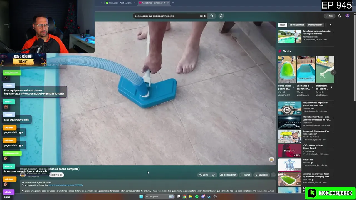Click the magnifying glass search button

coord(212,16)
